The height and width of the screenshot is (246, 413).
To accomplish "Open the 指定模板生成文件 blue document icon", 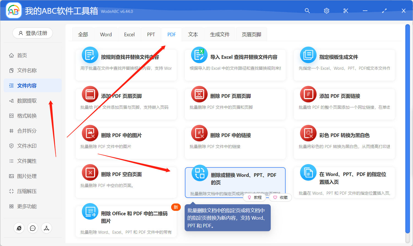I will coord(308,55).
